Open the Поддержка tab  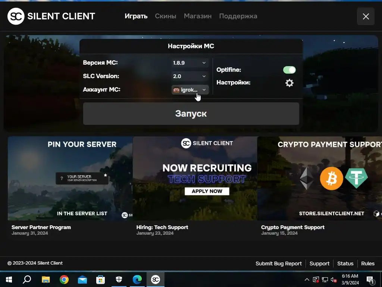pos(238,16)
